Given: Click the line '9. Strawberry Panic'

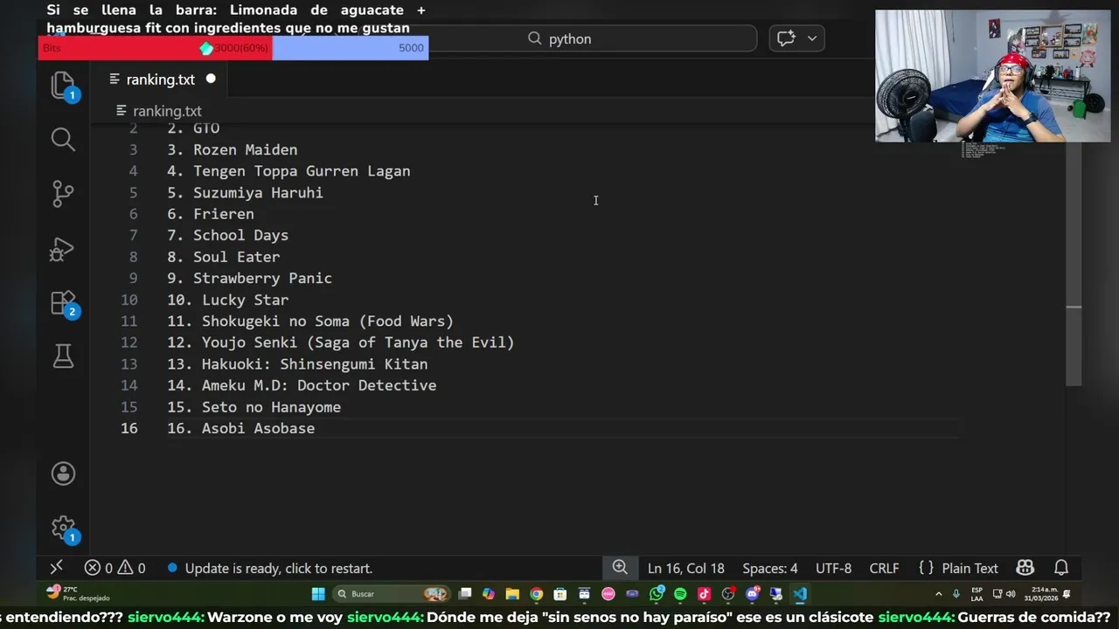Looking at the screenshot, I should (x=250, y=278).
